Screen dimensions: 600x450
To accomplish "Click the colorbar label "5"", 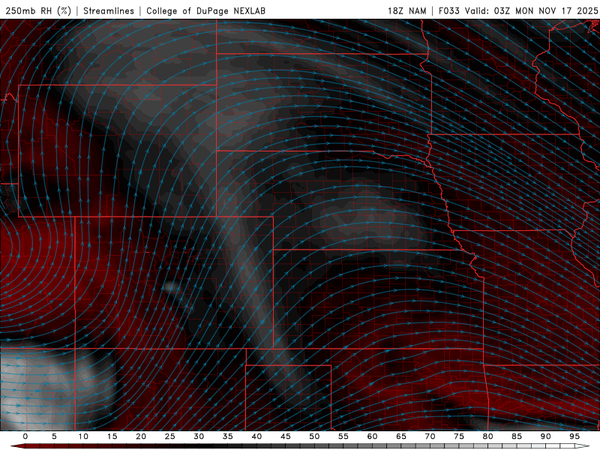I will [54, 436].
